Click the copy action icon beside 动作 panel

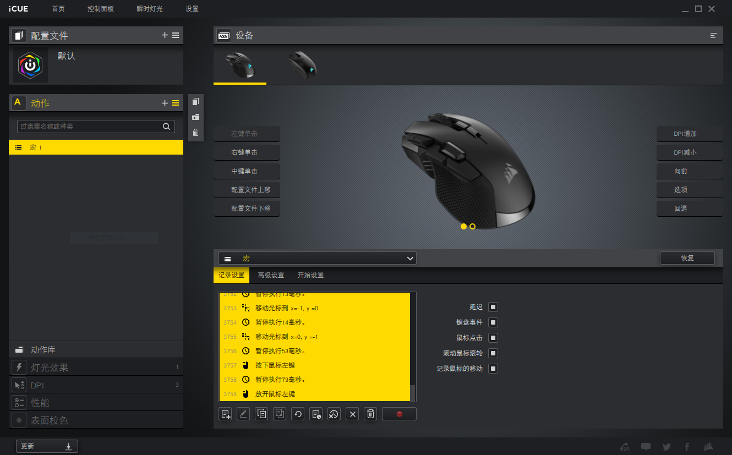[195, 102]
